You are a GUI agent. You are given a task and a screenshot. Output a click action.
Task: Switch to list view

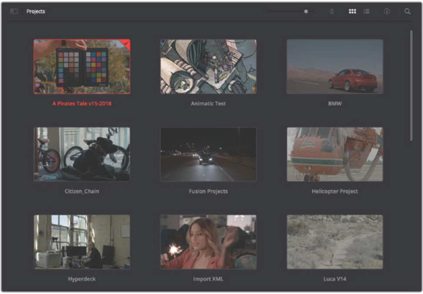click(x=366, y=11)
